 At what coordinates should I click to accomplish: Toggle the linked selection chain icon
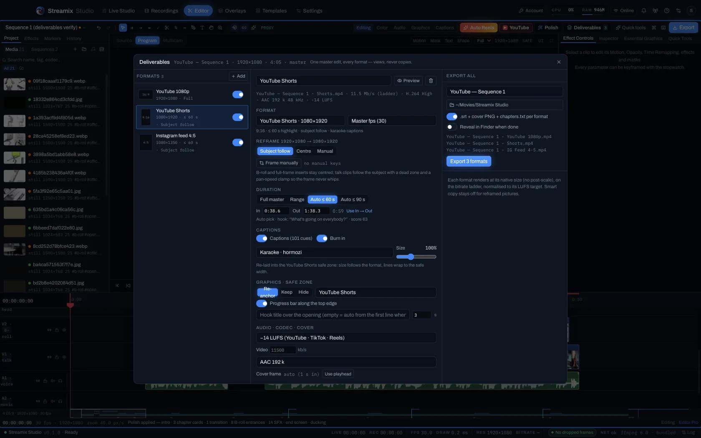pyautogui.click(x=244, y=28)
